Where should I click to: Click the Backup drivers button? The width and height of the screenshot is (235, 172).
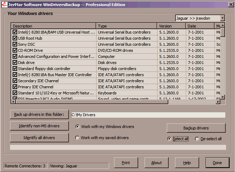pyautogui.click(x=196, y=128)
